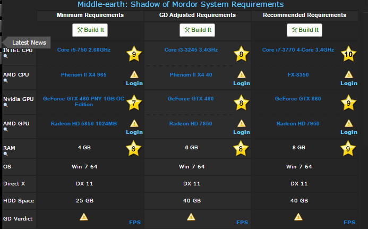Click the 25 GB HDD Space value
This screenshot has width=368, height=229.
[x=85, y=201]
